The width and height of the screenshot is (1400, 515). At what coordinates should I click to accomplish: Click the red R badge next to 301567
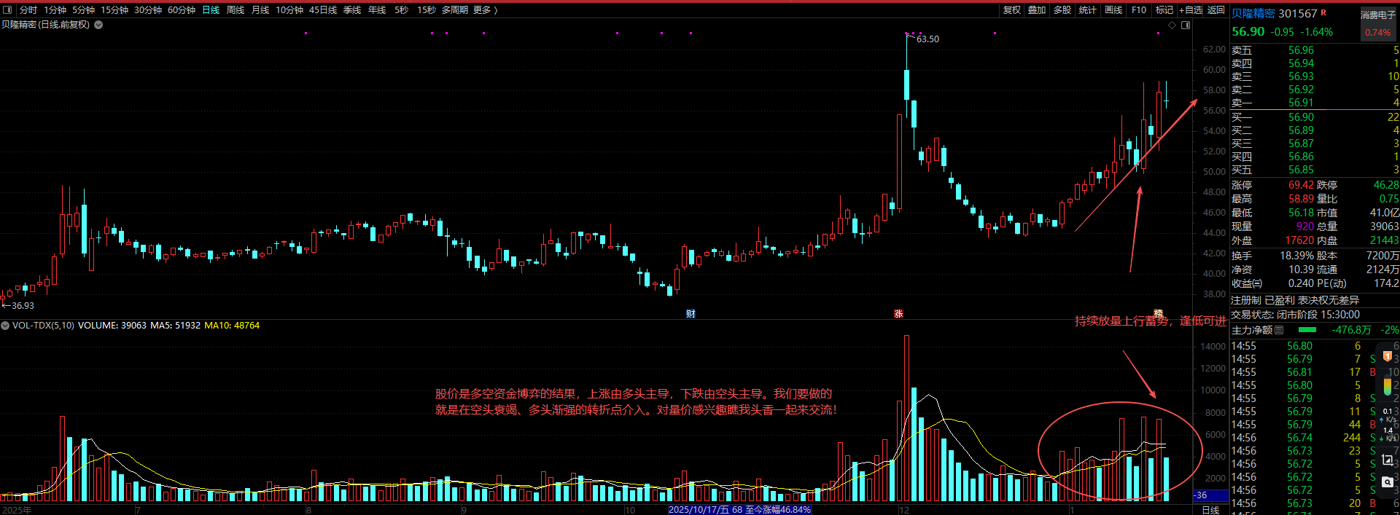1323,12
